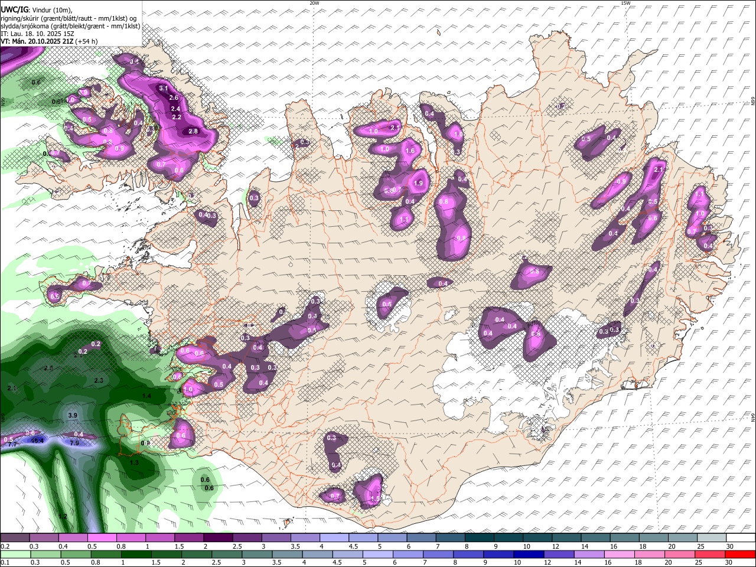Click the 2.3 rain value over the ocean
Screen dimensions: 756x567
[x=99, y=381]
